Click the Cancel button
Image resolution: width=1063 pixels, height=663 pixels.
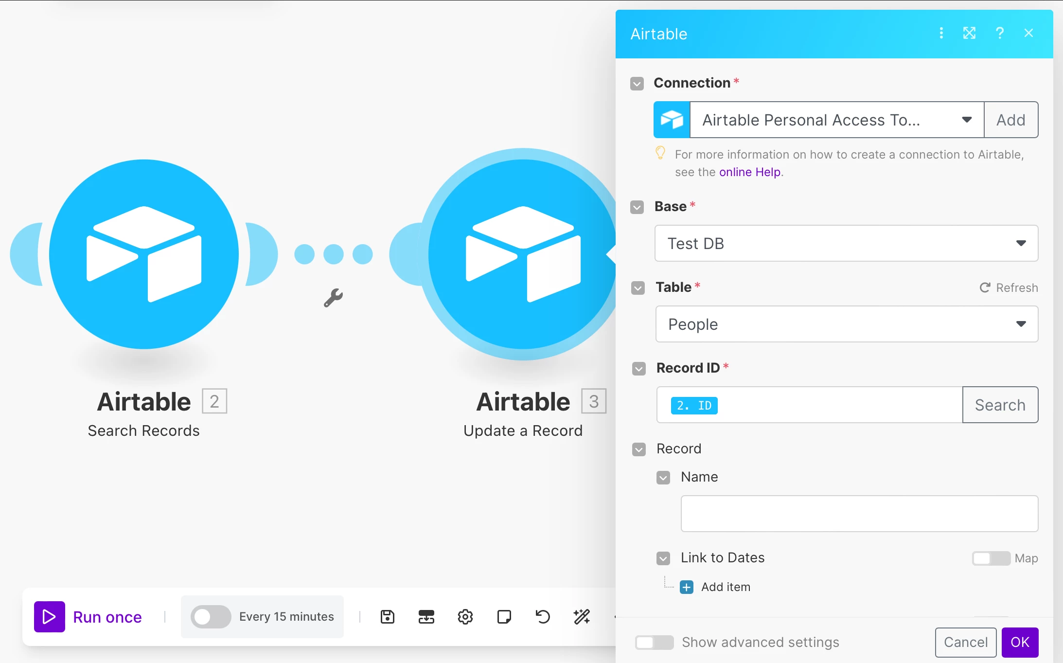click(x=966, y=642)
